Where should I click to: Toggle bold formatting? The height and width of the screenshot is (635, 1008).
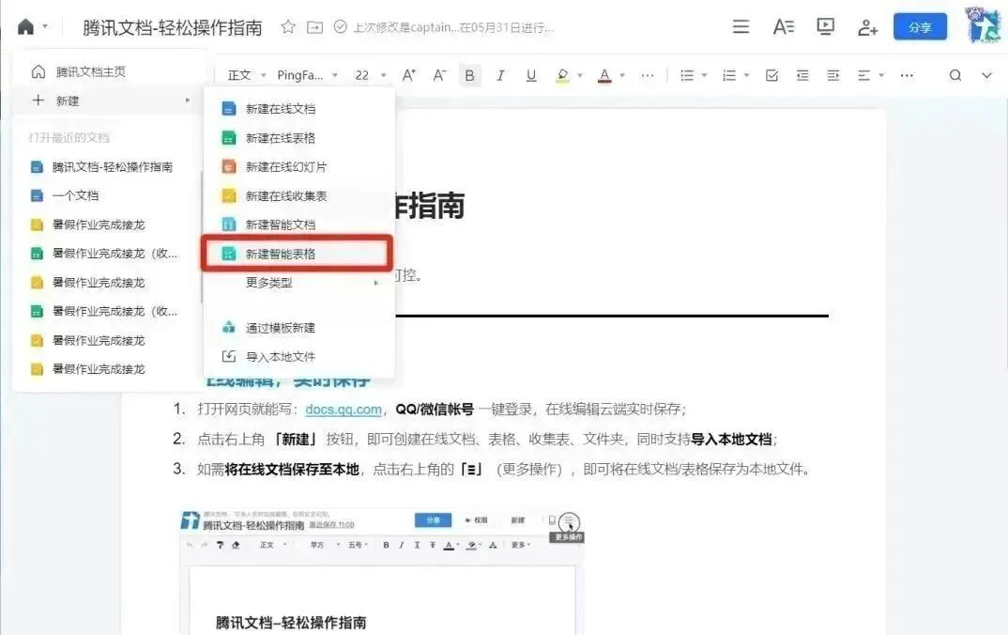[x=470, y=75]
